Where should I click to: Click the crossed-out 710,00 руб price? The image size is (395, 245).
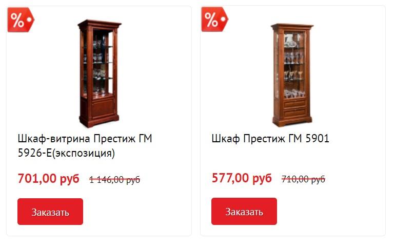303,179
